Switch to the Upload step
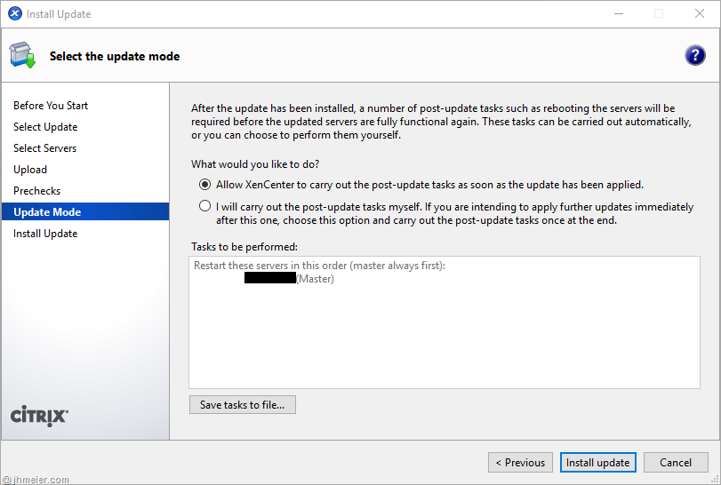721x485 pixels. (x=30, y=170)
